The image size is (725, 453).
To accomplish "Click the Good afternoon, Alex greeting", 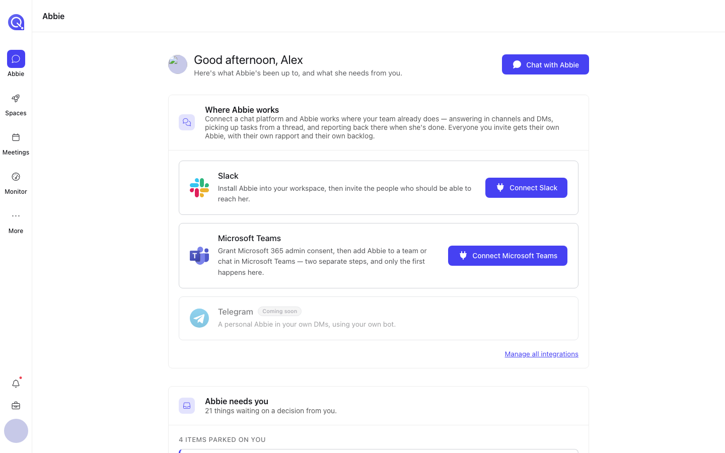I will 248,60.
